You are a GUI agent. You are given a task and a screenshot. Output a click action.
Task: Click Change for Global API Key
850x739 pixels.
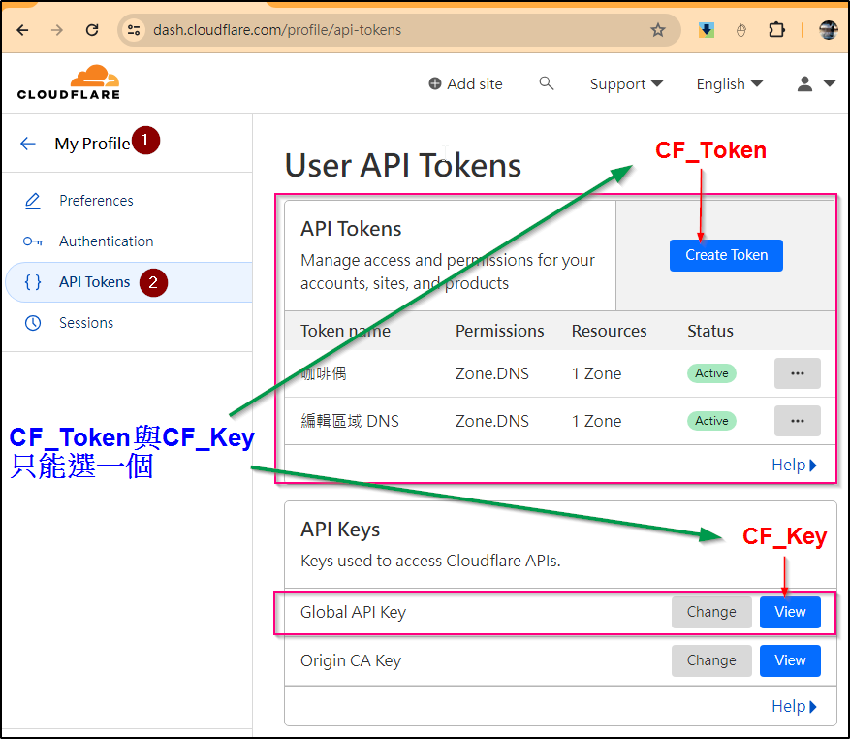click(x=711, y=612)
